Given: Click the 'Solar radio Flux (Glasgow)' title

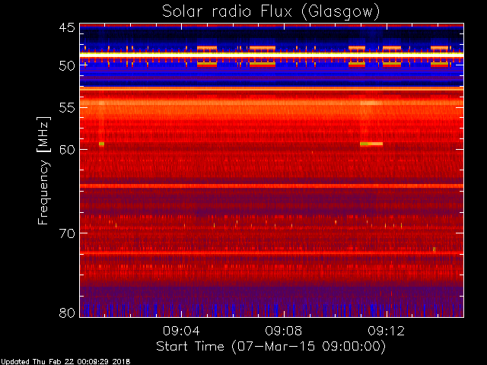Looking at the screenshot, I should pos(271,12).
